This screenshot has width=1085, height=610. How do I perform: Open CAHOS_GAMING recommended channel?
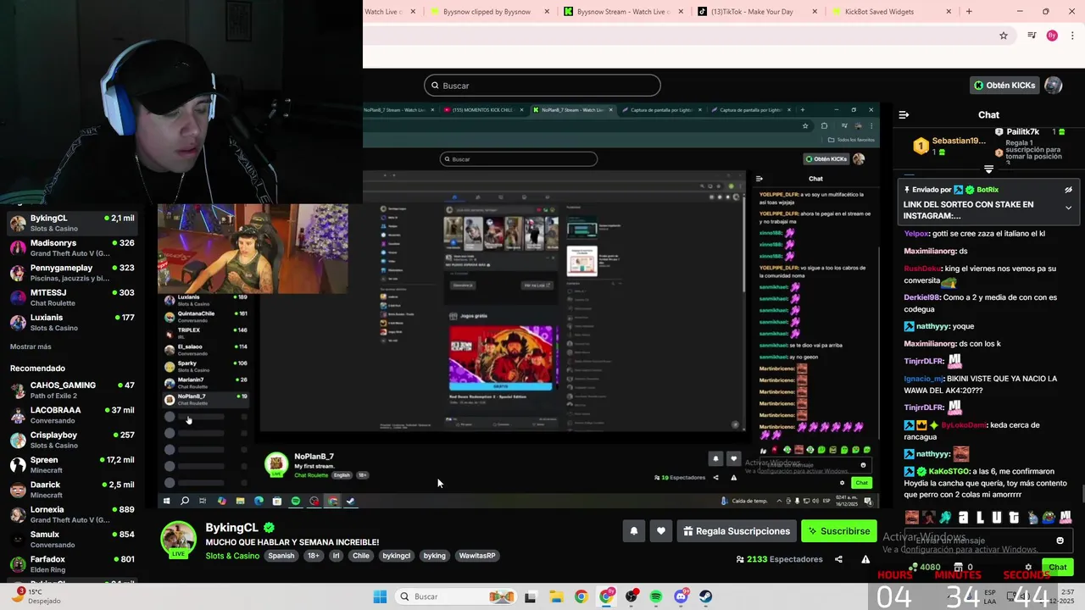point(72,390)
